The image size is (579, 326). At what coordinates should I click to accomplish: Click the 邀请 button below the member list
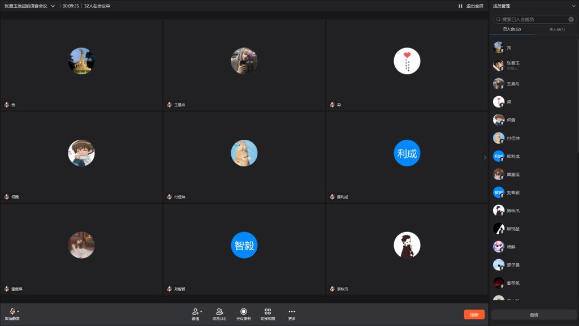click(534, 315)
